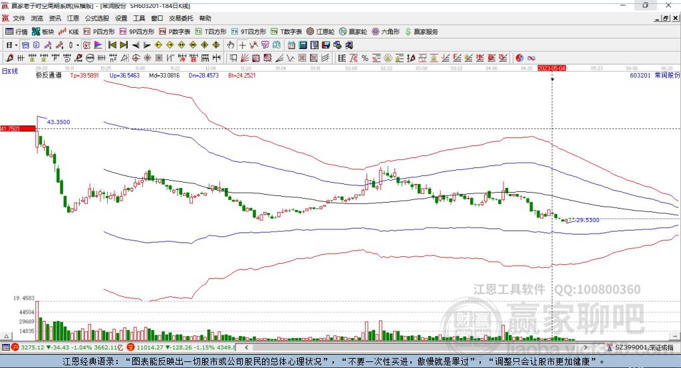Click the red floppy save icon
681x368 pixels.
point(326,45)
